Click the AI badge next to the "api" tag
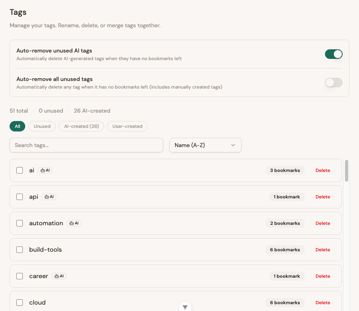The width and height of the screenshot is (359, 311). coord(49,197)
